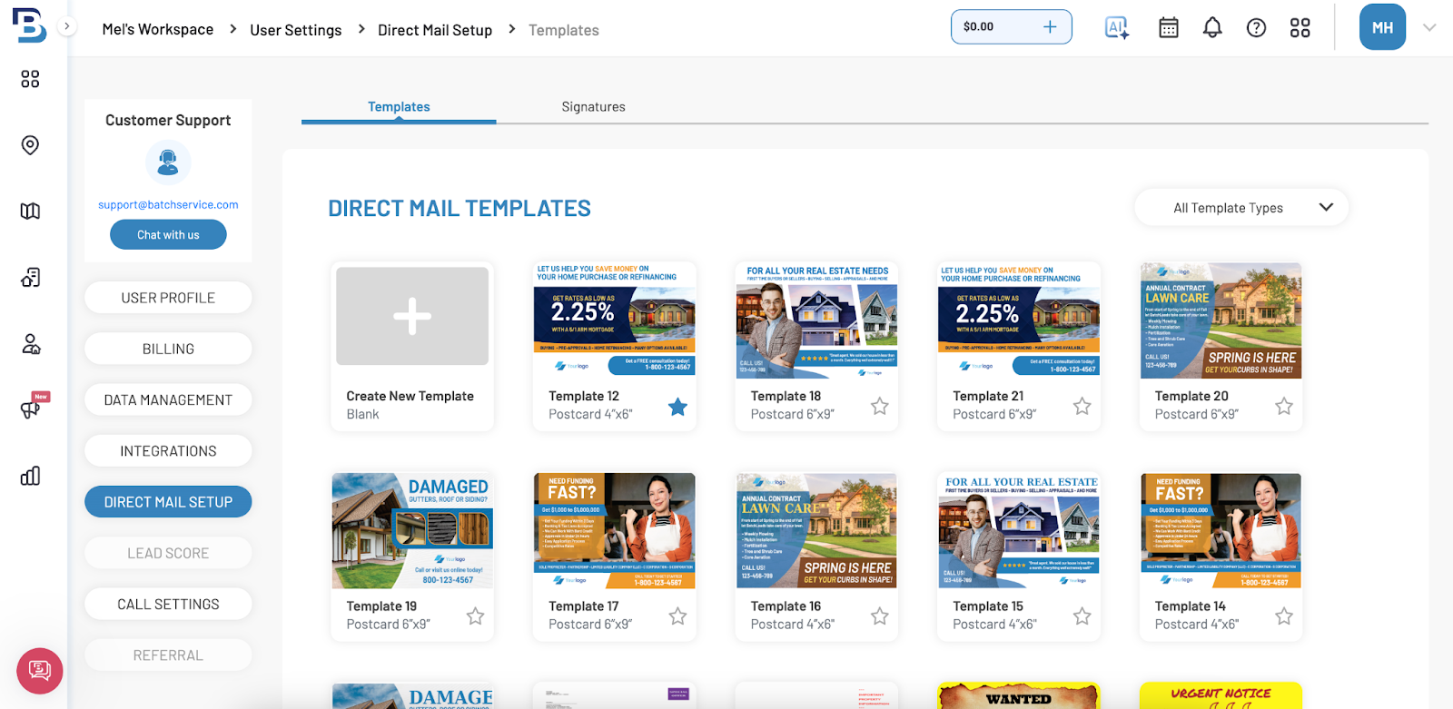Favorite Template 21 with its star

[x=1082, y=406]
